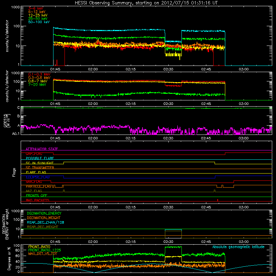This screenshot has width=276, height=276.
Task: Click the cyan REAR_DEC_CHAN step in decimation plot
Action: 173,230
